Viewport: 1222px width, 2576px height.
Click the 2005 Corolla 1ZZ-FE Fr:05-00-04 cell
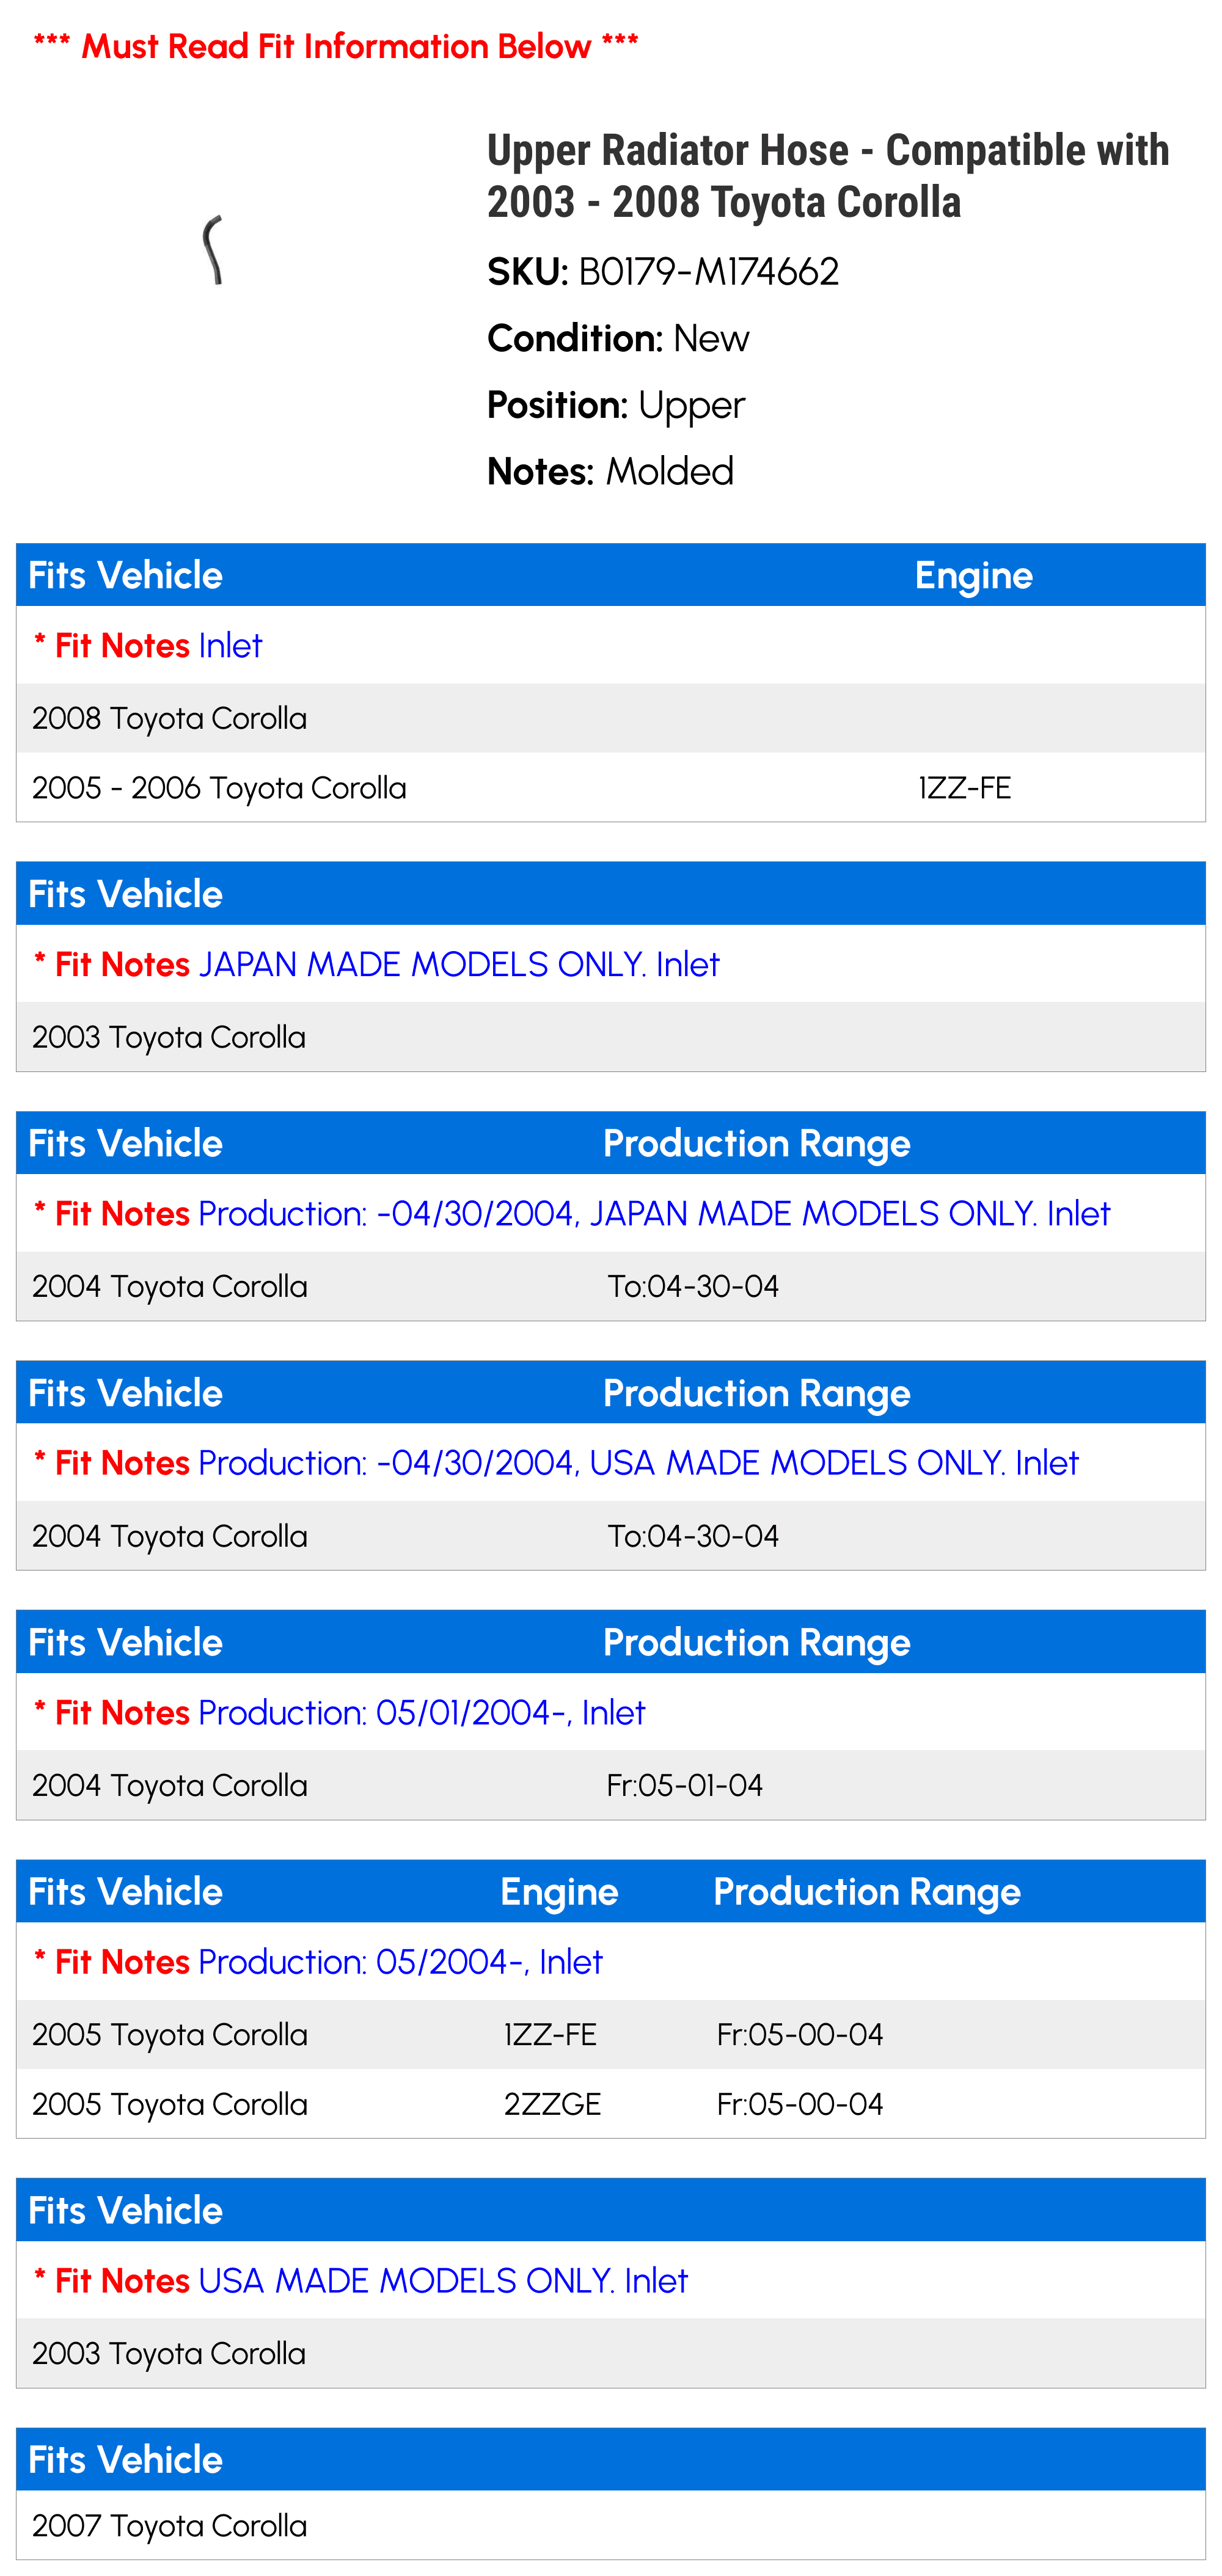pyautogui.click(x=800, y=2035)
